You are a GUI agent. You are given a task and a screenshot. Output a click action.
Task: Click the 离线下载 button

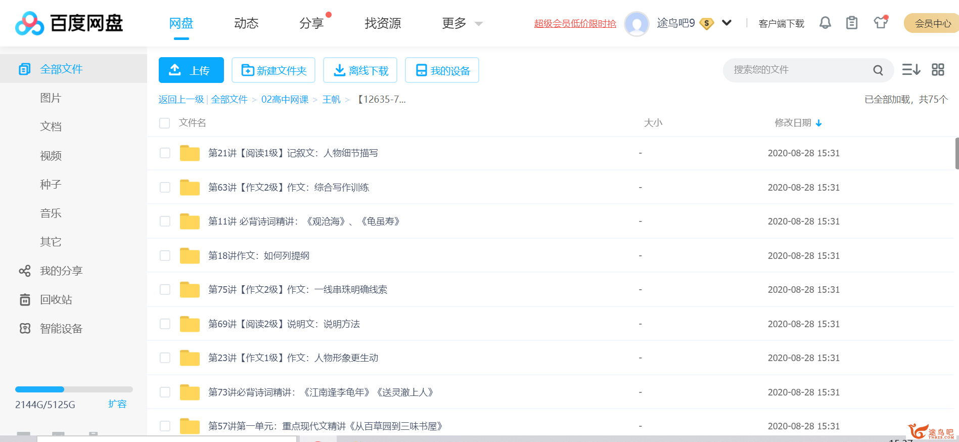pos(360,70)
